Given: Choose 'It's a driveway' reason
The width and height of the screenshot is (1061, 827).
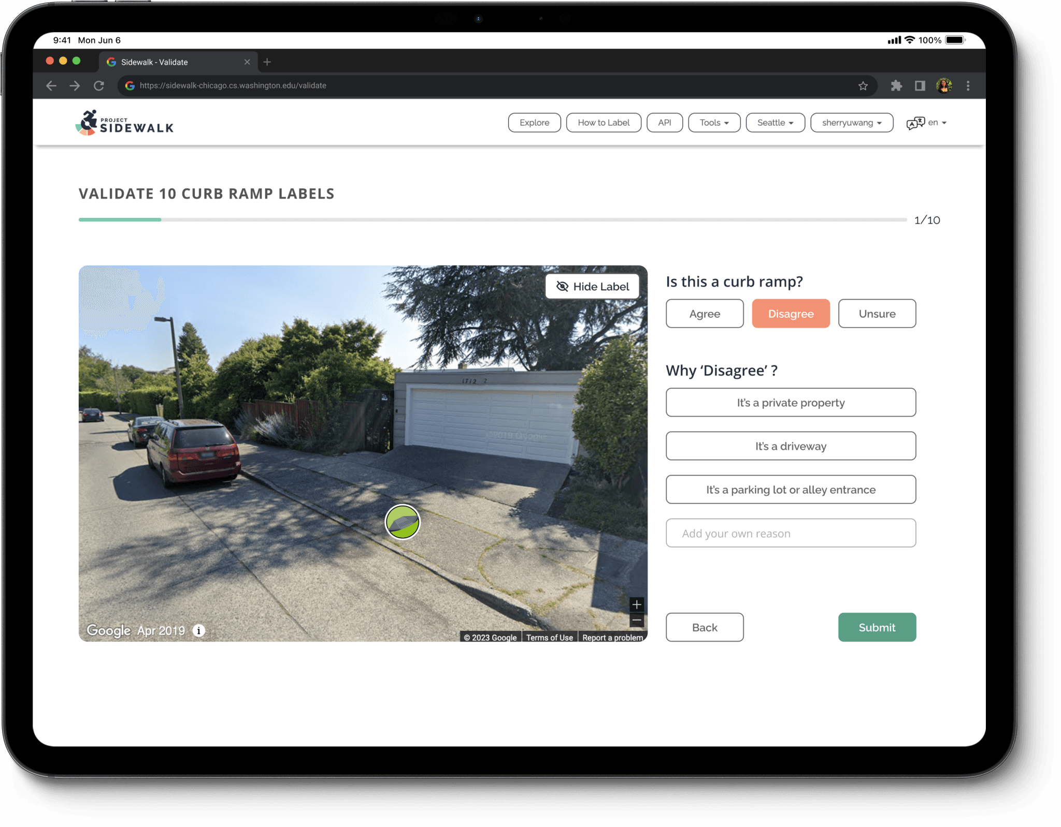Looking at the screenshot, I should click(x=791, y=446).
